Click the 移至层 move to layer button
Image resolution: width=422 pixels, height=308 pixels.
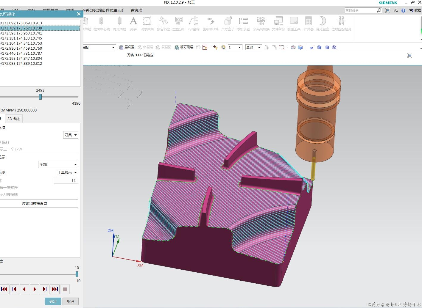click(145, 47)
